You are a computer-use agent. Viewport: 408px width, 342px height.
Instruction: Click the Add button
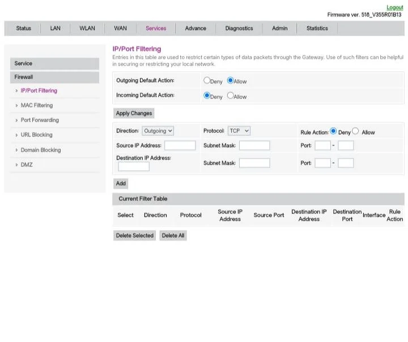pos(121,183)
